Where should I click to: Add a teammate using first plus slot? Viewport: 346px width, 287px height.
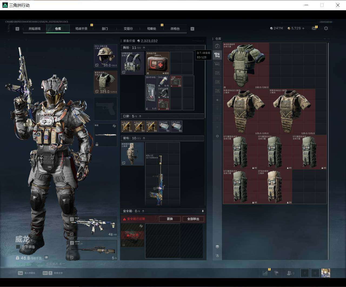[x=305, y=273]
